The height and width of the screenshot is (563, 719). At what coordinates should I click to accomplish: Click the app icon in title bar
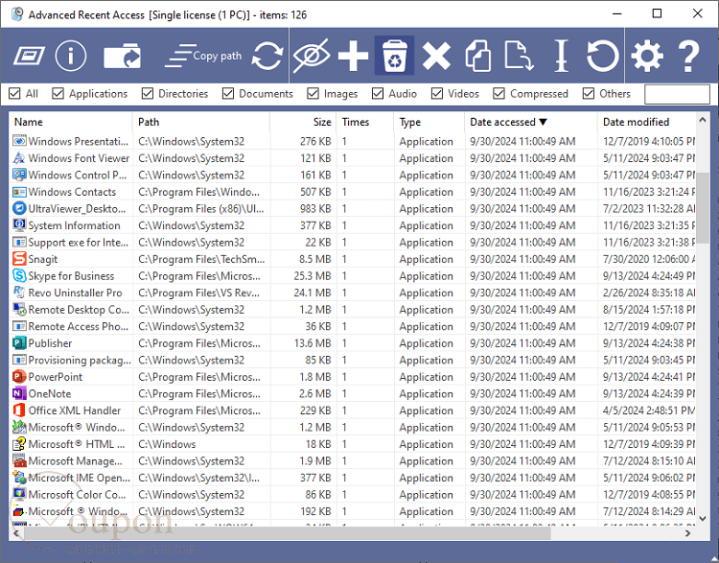(17, 14)
